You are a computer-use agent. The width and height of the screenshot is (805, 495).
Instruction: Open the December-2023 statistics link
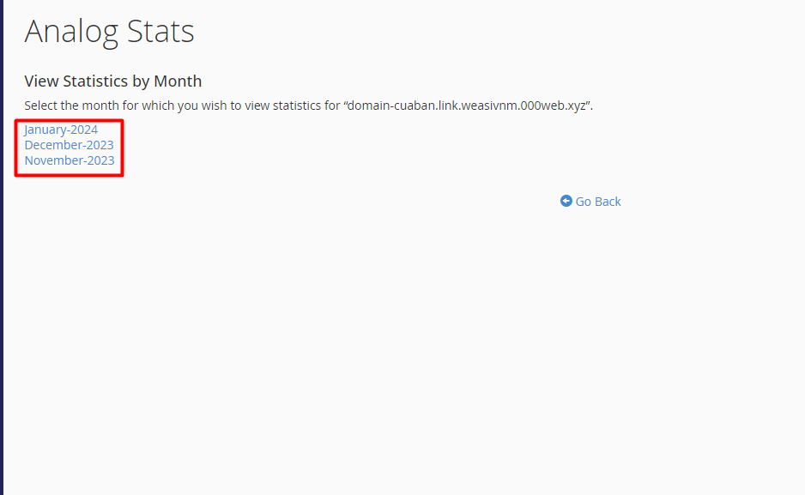(69, 145)
